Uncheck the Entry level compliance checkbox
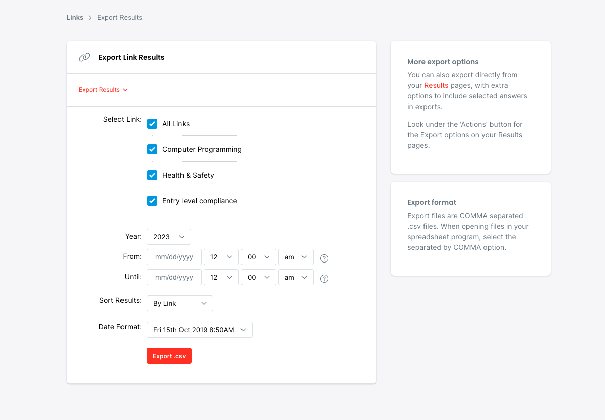This screenshot has height=420, width=605. [x=152, y=201]
